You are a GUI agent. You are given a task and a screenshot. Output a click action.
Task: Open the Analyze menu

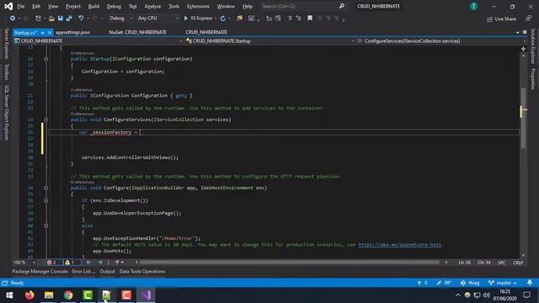pos(152,6)
